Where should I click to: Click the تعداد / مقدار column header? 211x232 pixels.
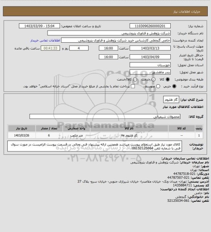point(49,128)
